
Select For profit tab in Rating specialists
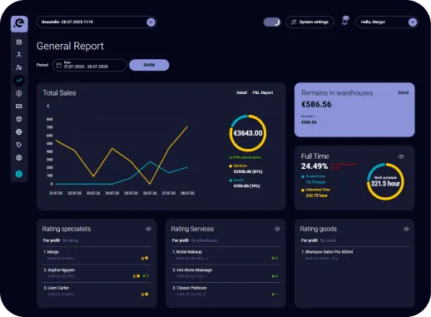click(x=52, y=240)
